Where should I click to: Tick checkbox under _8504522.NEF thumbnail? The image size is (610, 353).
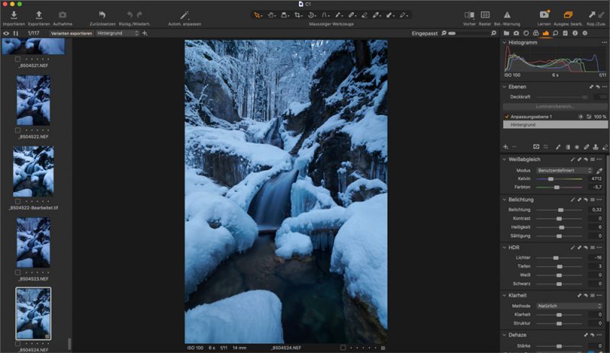pyautogui.click(x=18, y=130)
